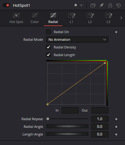Image resolution: width=125 pixels, height=145 pixels.
Task: Open the L1 tab
Action: click(x=72, y=18)
